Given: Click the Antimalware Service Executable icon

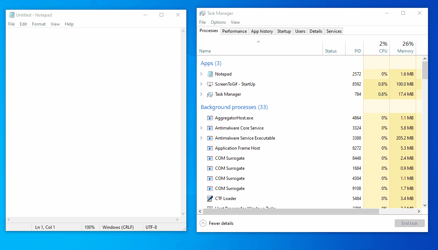Looking at the screenshot, I should (x=210, y=138).
